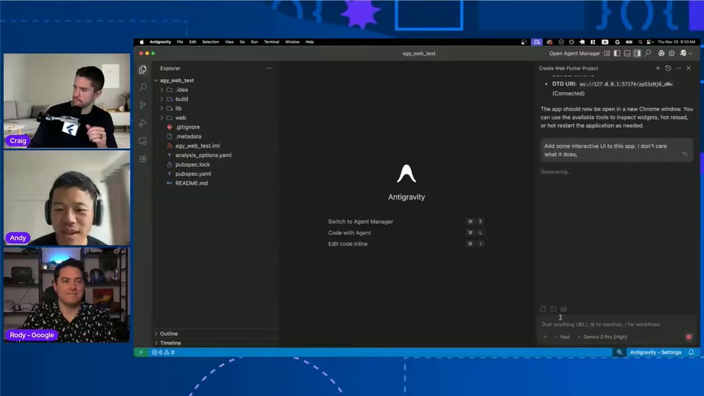Open the Search view in activity bar
Screen dimensions: 704x396
143,87
